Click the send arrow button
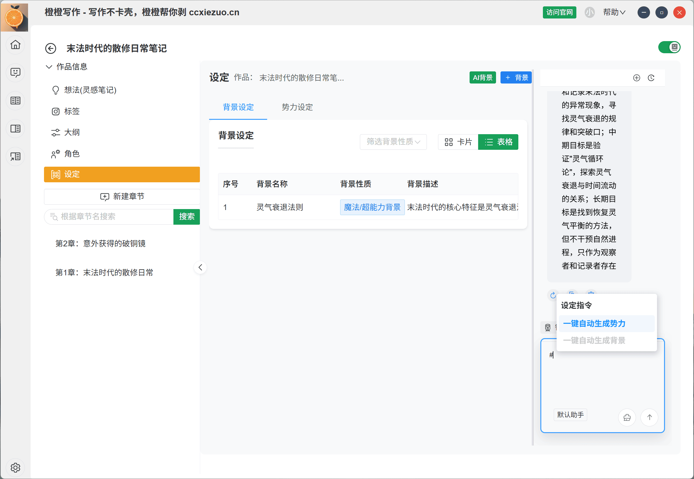This screenshot has height=479, width=694. [x=649, y=417]
